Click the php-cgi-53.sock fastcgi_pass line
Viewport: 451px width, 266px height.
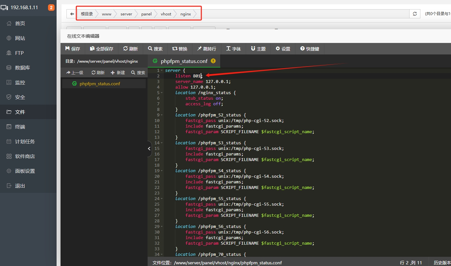click(x=235, y=148)
